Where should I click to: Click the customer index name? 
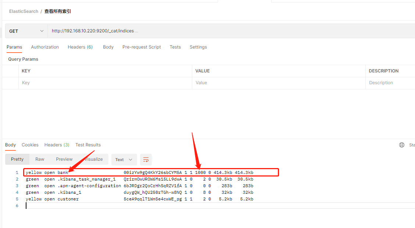(68, 199)
